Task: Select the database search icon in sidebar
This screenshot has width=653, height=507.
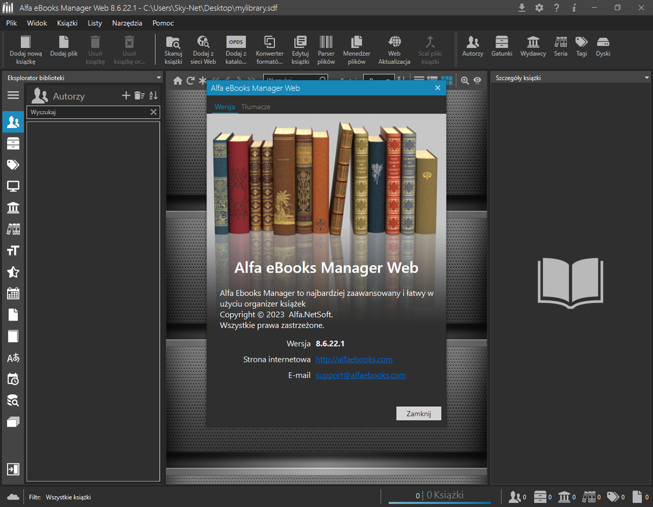Action: (x=13, y=401)
